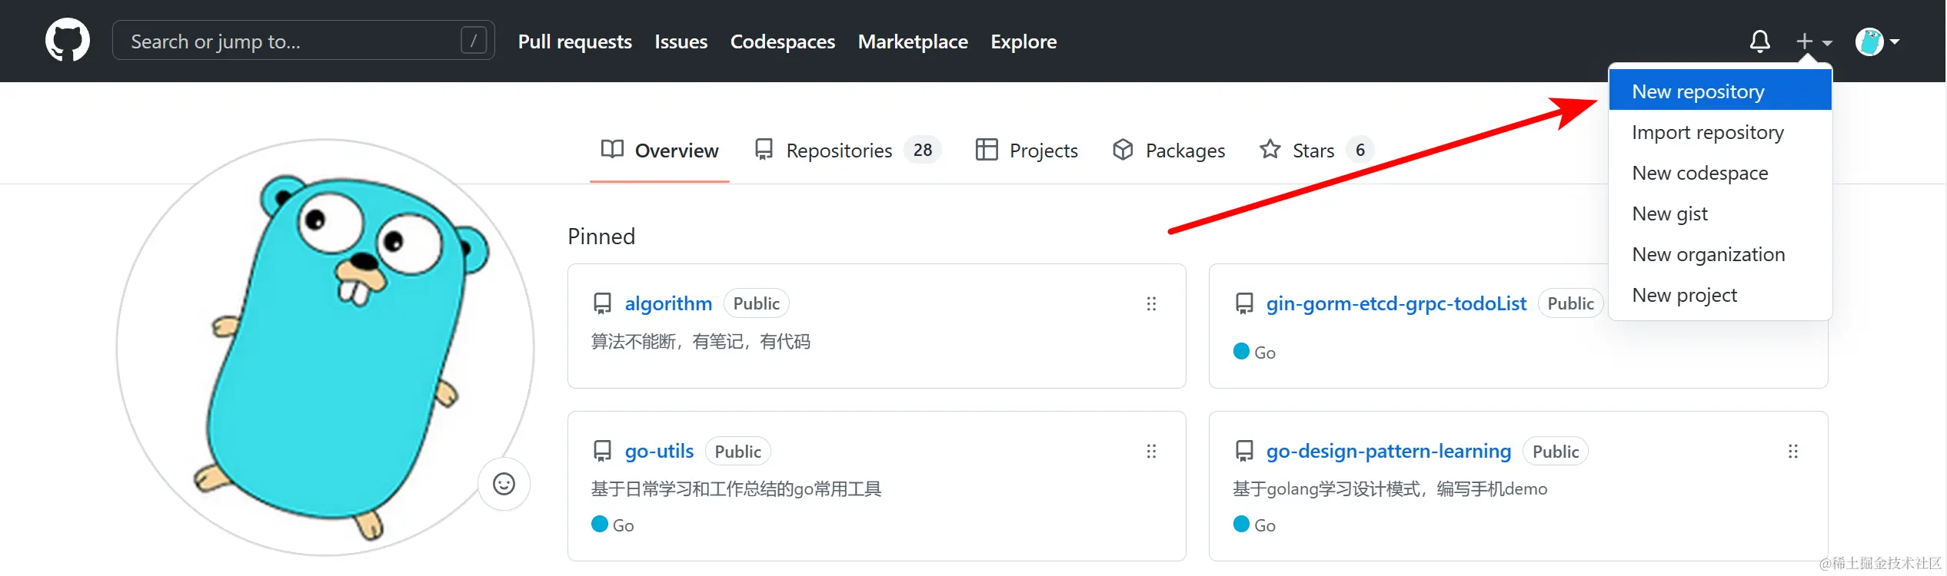1947x576 pixels.
Task: Click the Go language dot in go-utils card
Action: tap(600, 524)
